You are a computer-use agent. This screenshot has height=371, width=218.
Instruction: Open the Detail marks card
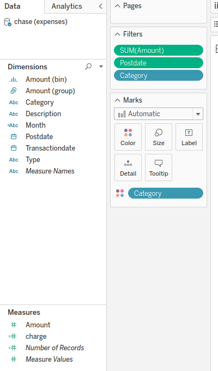[x=128, y=167]
